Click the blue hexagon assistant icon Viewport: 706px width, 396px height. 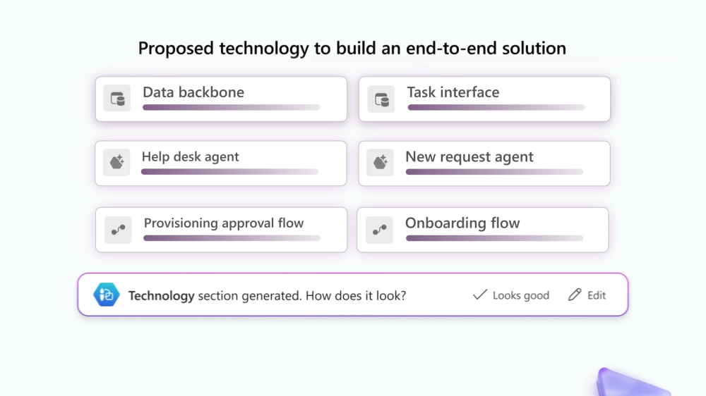tap(107, 295)
